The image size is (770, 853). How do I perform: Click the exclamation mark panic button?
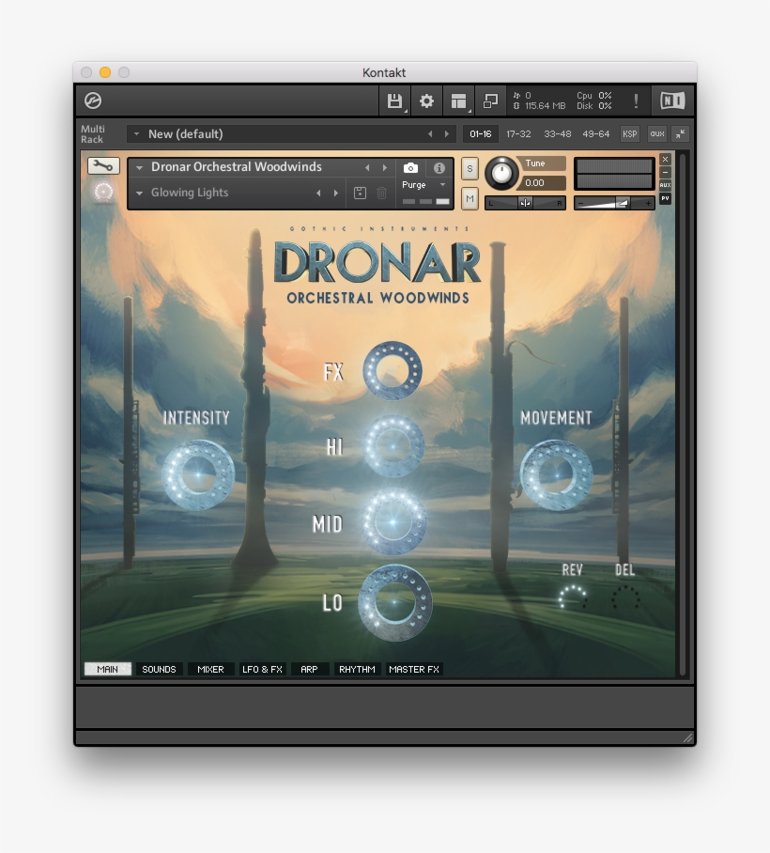(636, 101)
